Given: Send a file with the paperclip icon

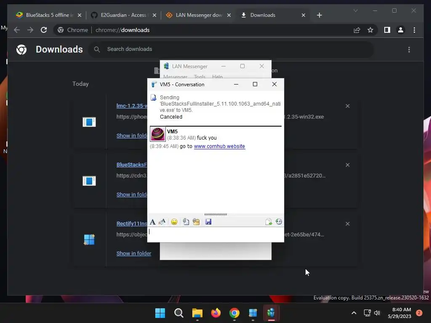Looking at the screenshot, I should pyautogui.click(x=186, y=222).
